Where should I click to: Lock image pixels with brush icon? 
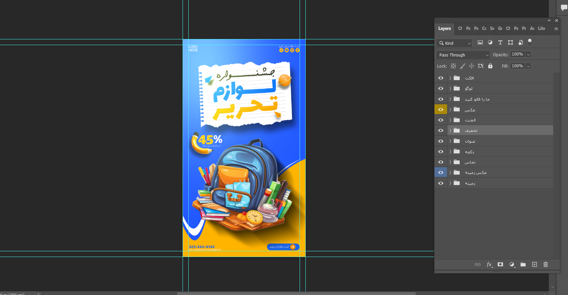[x=463, y=66]
